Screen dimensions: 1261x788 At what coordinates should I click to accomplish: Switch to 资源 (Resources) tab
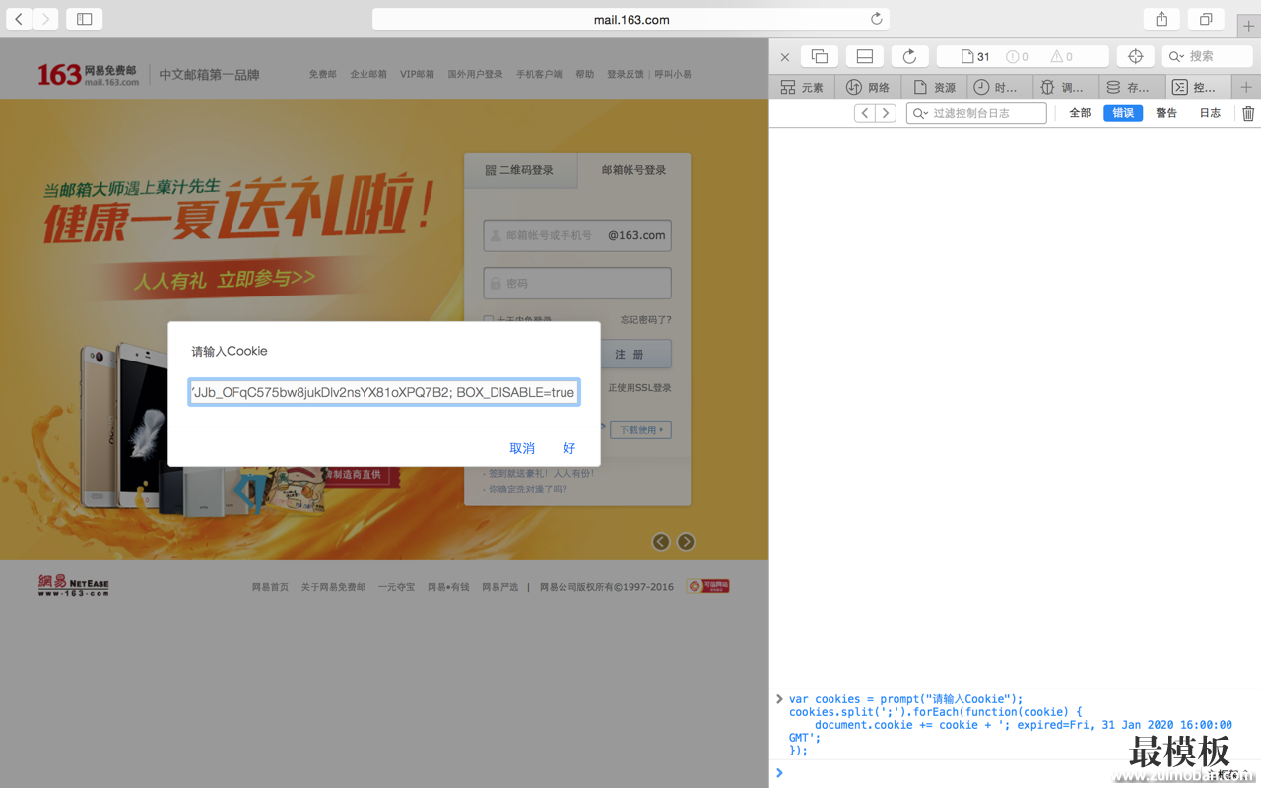click(934, 87)
